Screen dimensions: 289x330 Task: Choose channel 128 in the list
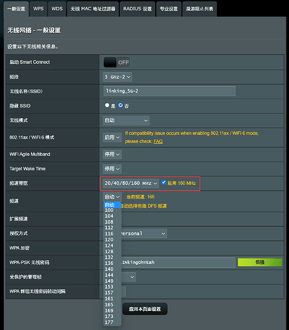pyautogui.click(x=112, y=251)
